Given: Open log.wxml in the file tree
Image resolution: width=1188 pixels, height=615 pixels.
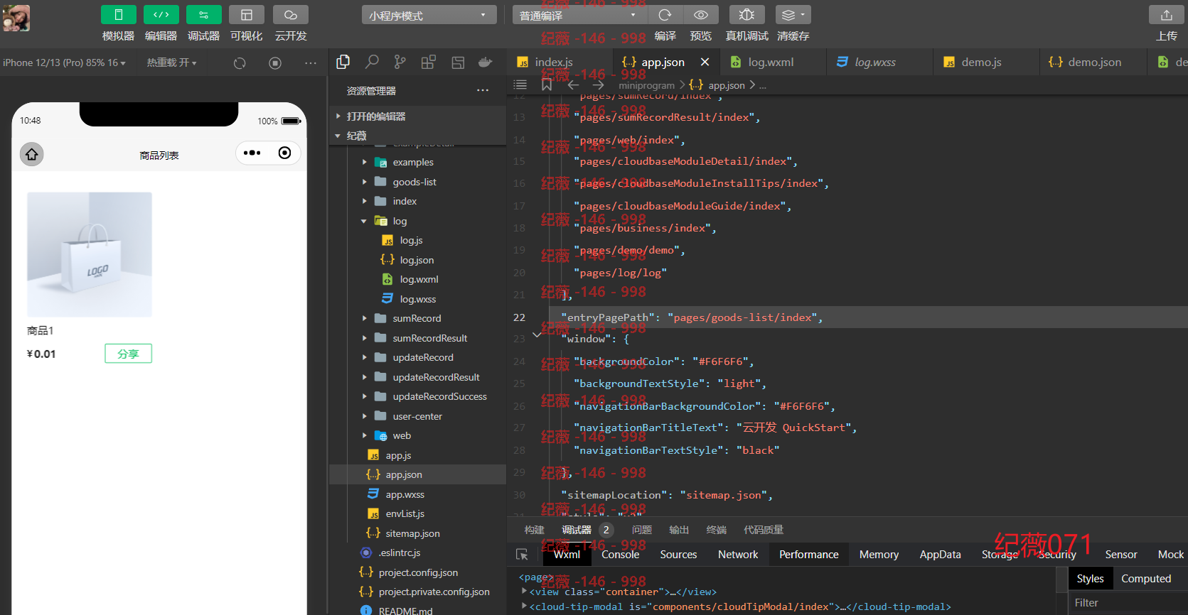Looking at the screenshot, I should coord(417,279).
